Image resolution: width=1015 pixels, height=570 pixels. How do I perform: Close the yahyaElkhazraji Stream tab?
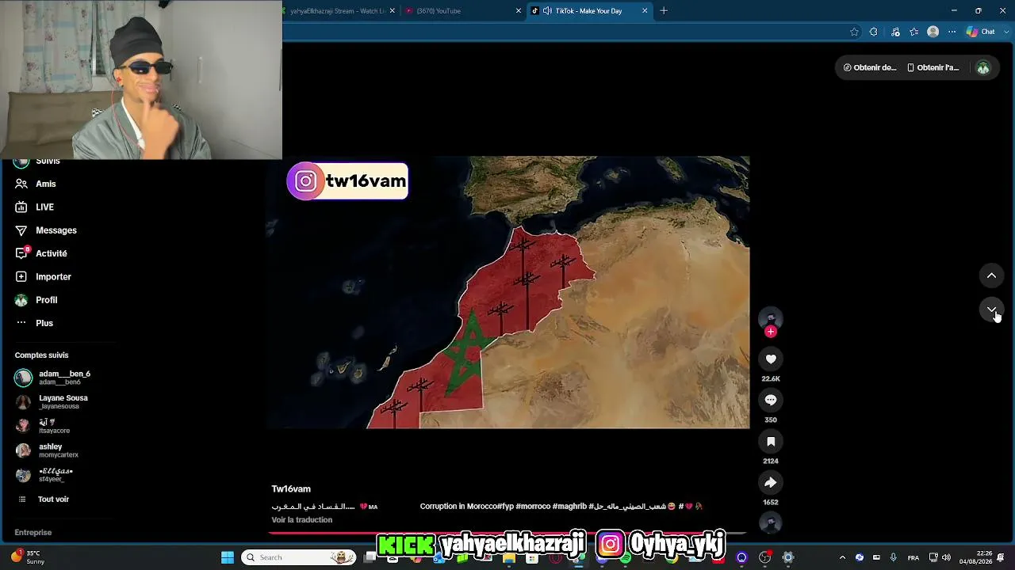[392, 11]
